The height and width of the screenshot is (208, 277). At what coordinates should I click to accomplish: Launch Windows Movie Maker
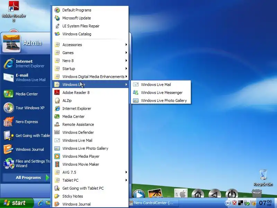(90, 164)
